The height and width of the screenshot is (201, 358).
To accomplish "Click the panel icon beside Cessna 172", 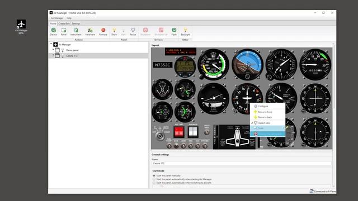I will click(57, 56).
